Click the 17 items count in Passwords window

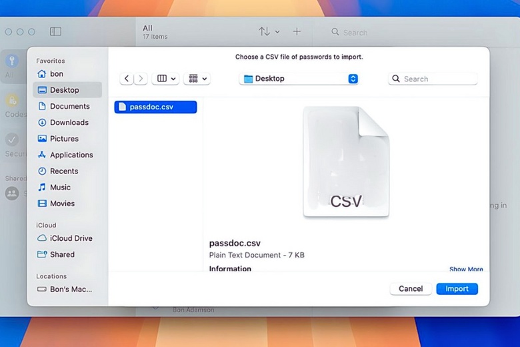point(155,37)
